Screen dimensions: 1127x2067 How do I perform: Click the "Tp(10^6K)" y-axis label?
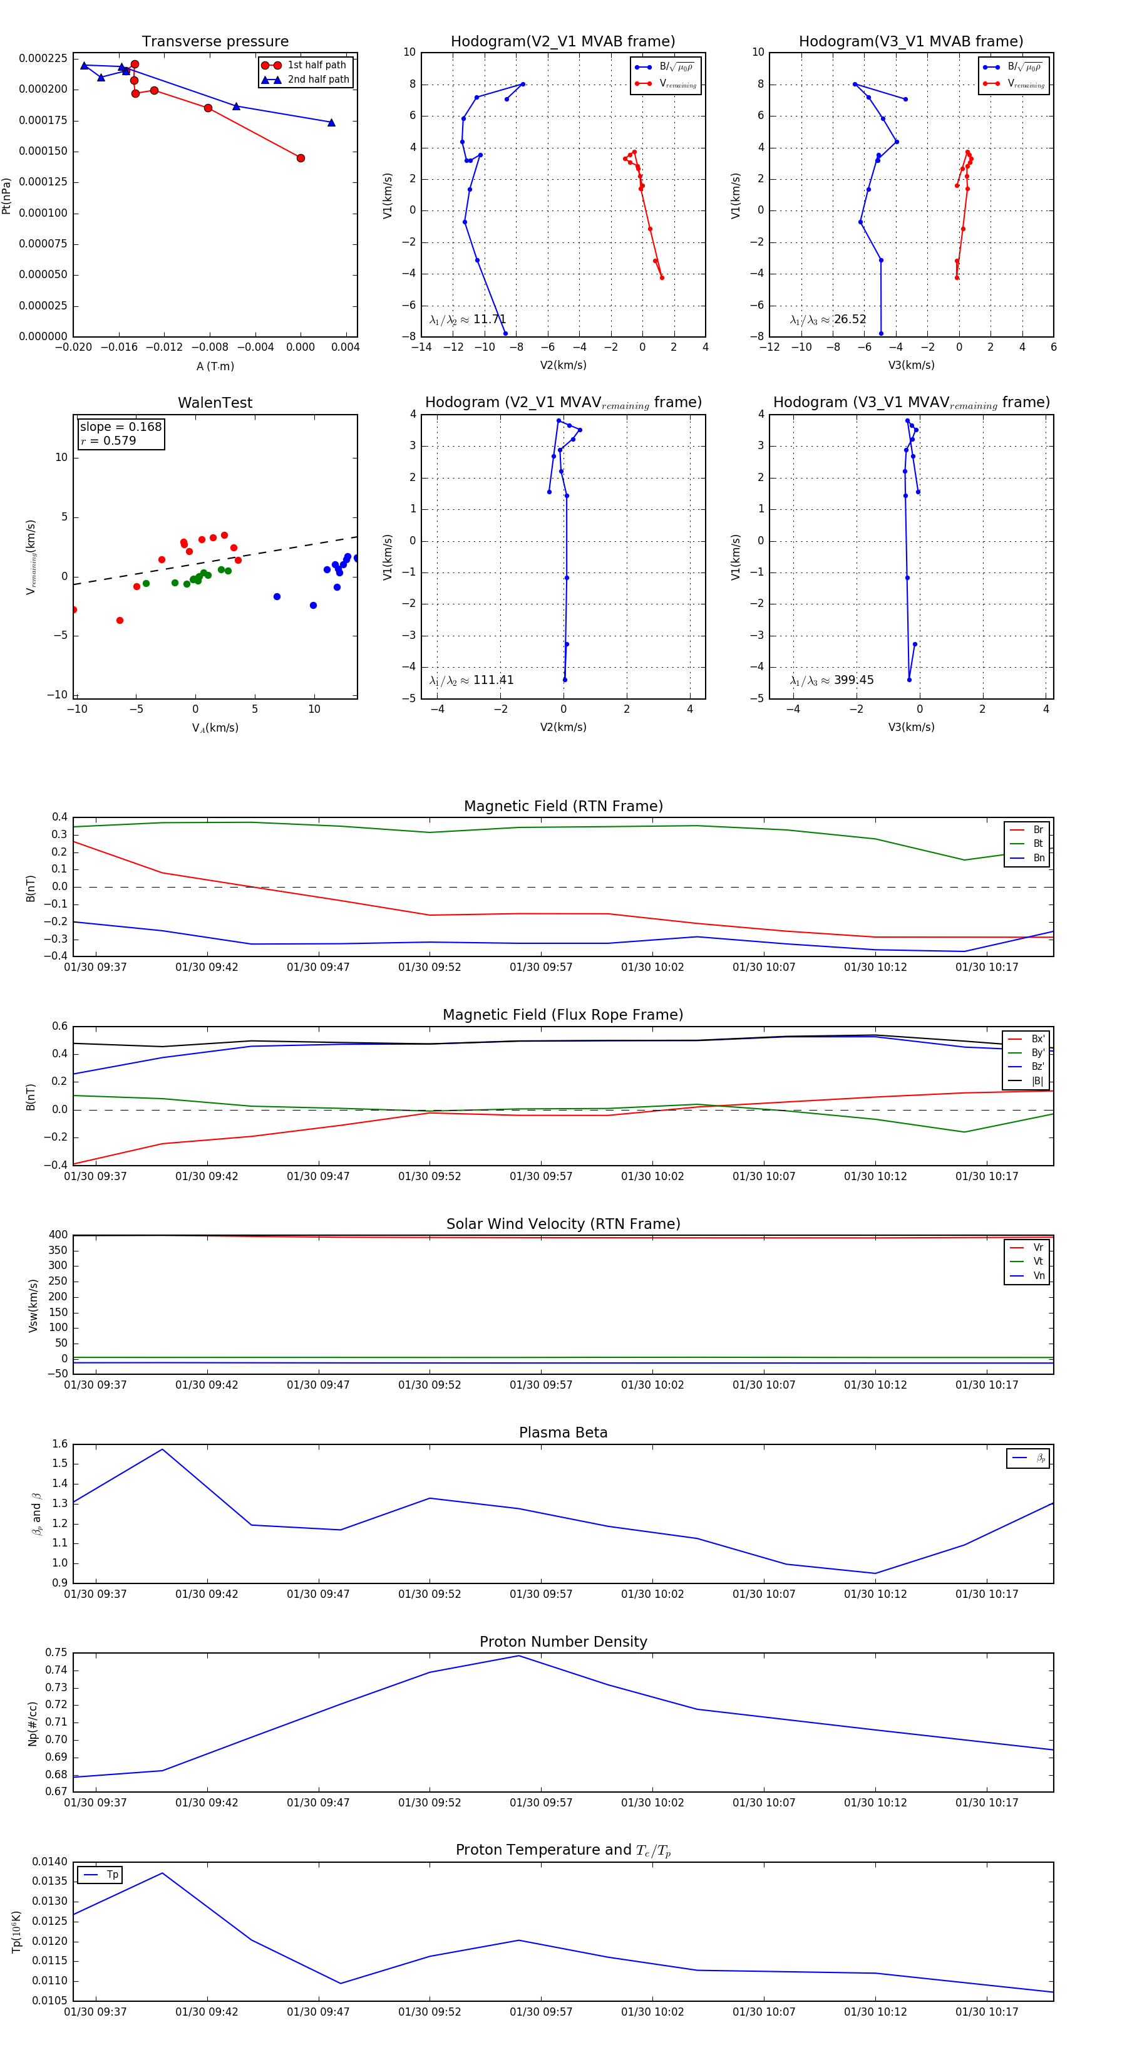coord(16,1932)
